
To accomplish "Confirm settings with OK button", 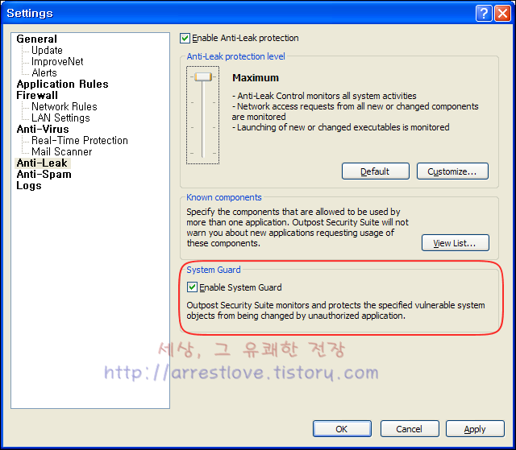I will click(x=342, y=428).
